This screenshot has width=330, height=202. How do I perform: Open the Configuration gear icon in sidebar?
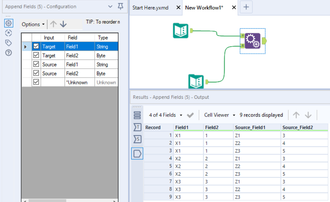pyautogui.click(x=9, y=23)
